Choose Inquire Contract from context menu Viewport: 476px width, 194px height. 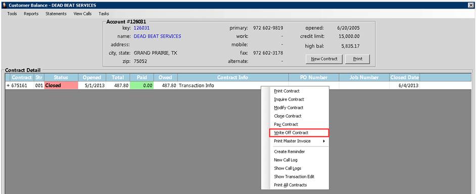coord(289,100)
